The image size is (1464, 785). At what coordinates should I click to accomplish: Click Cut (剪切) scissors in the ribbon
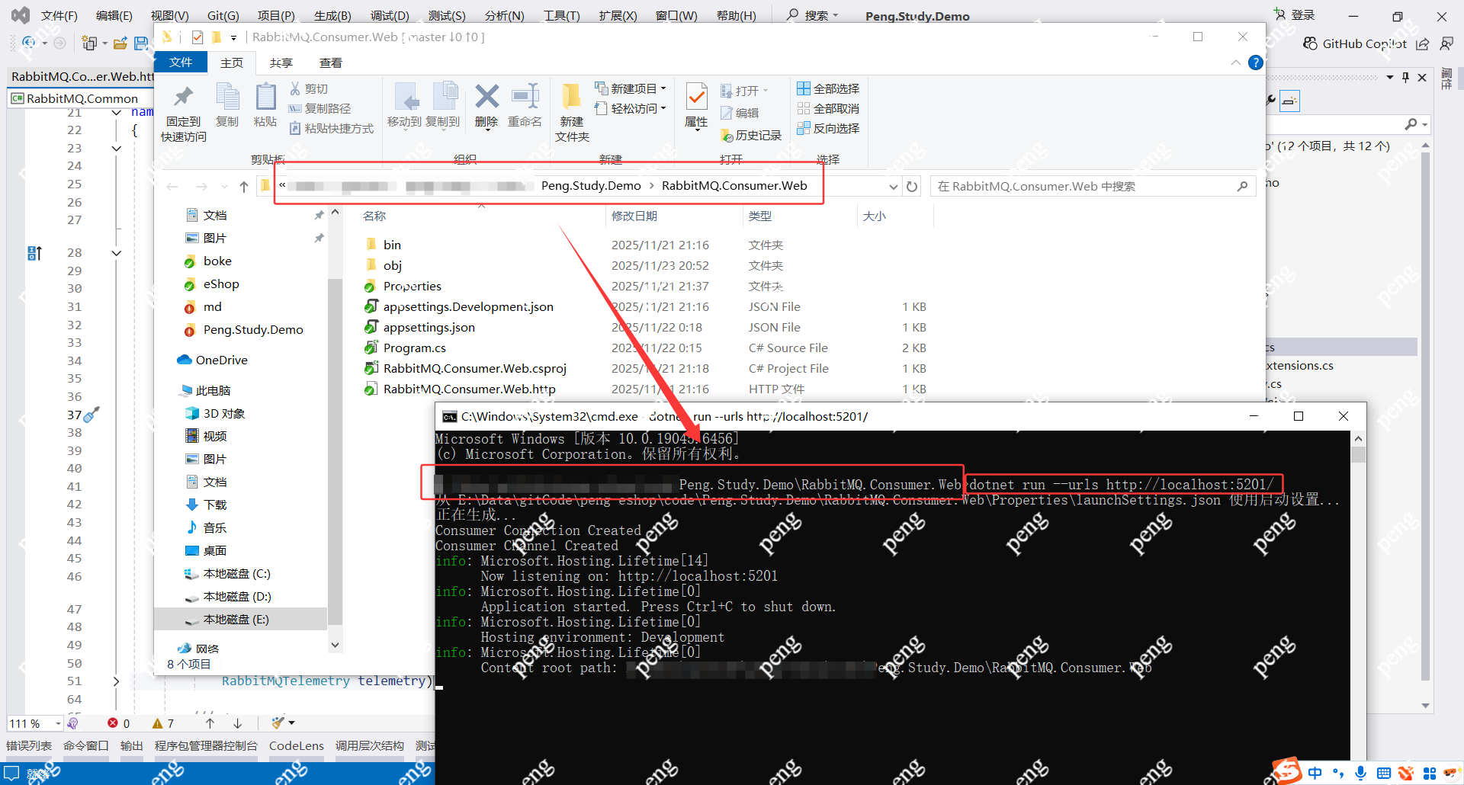[309, 89]
